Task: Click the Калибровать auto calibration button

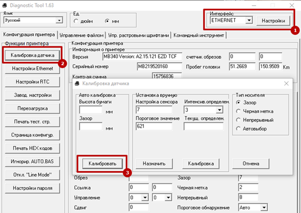Action: [x=102, y=164]
